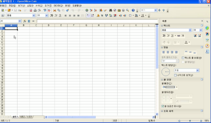The image size is (211, 123).
Task: Open the Name Box dropdown arrow
Action: (20, 21)
